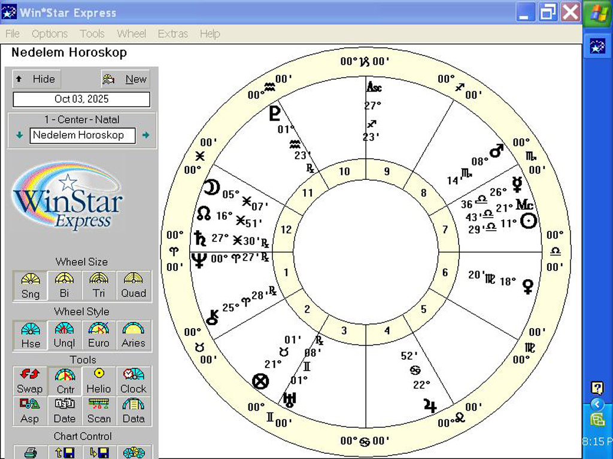The height and width of the screenshot is (459, 613).
Task: Click the New chart button
Action: point(125,79)
